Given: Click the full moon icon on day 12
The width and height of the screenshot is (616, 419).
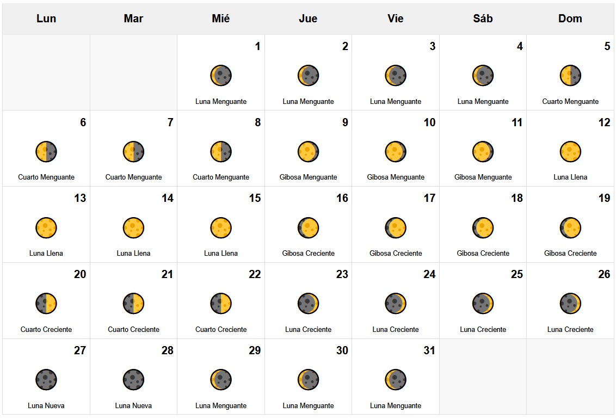Looking at the screenshot, I should [570, 152].
